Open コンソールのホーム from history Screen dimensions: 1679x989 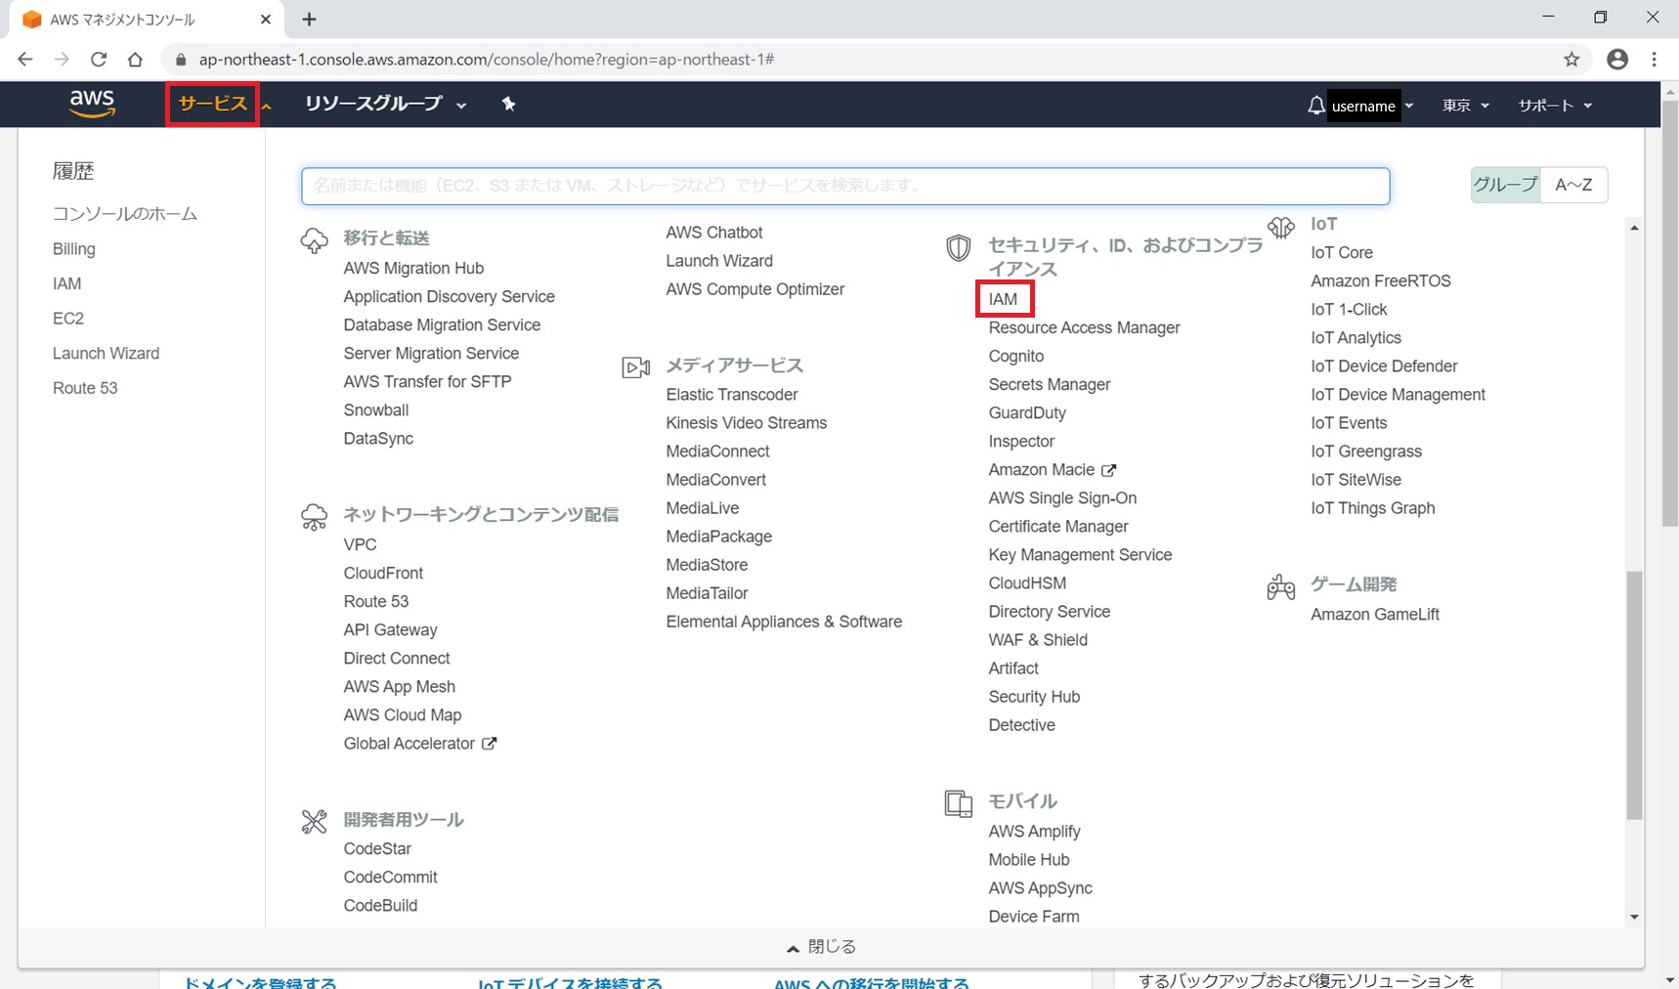[125, 214]
